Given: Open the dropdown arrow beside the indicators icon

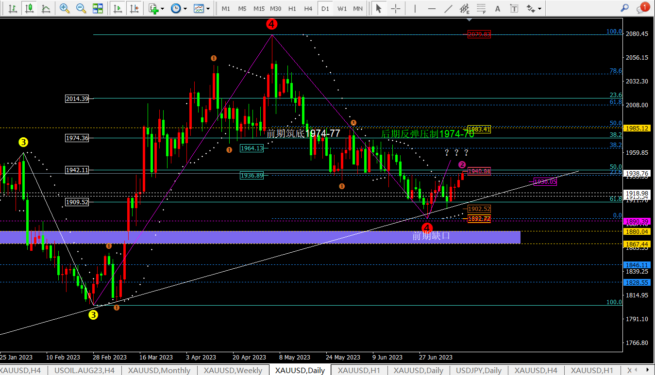Looking at the screenshot, I should tap(162, 8).
